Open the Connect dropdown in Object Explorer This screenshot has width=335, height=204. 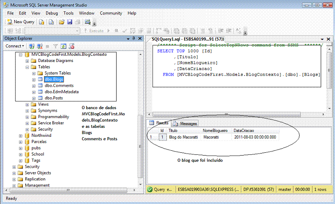click(x=15, y=46)
